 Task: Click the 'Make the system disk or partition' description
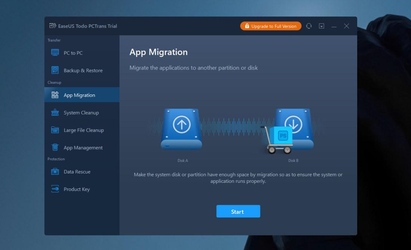[x=238, y=178]
